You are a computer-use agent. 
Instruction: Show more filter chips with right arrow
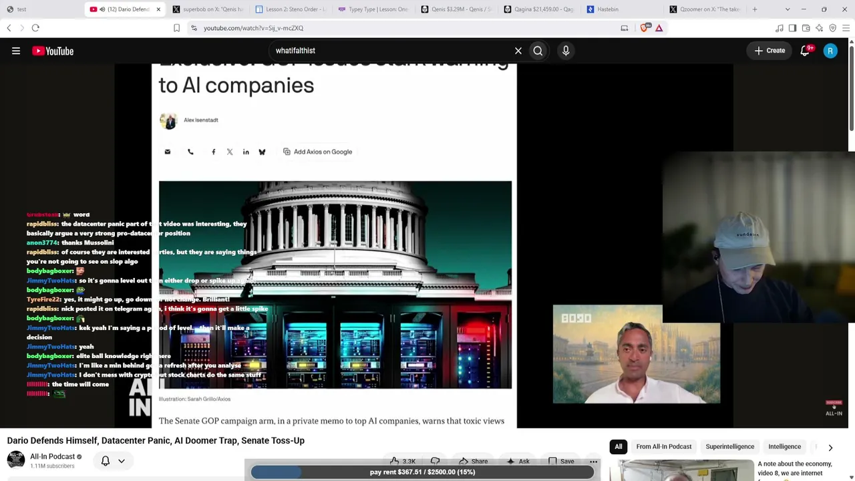[830, 448]
